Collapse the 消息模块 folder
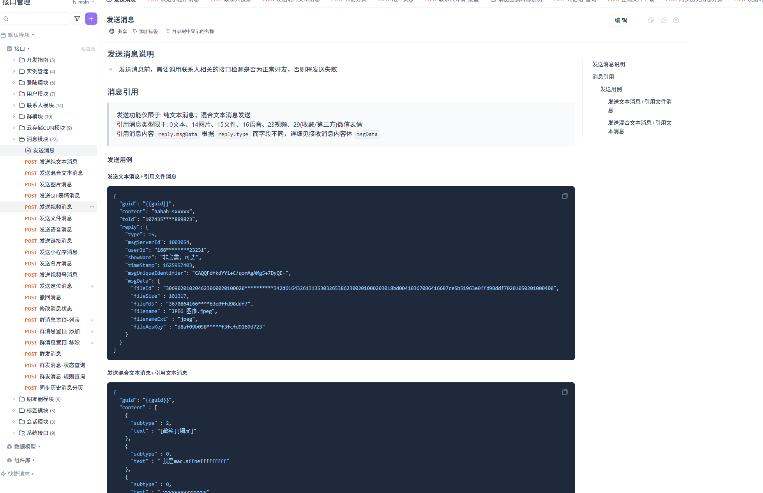This screenshot has width=763, height=493. tap(14, 139)
